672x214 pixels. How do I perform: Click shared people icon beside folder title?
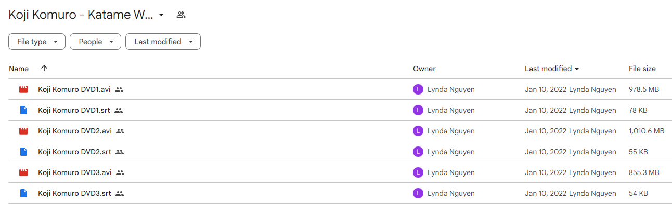pyautogui.click(x=181, y=15)
